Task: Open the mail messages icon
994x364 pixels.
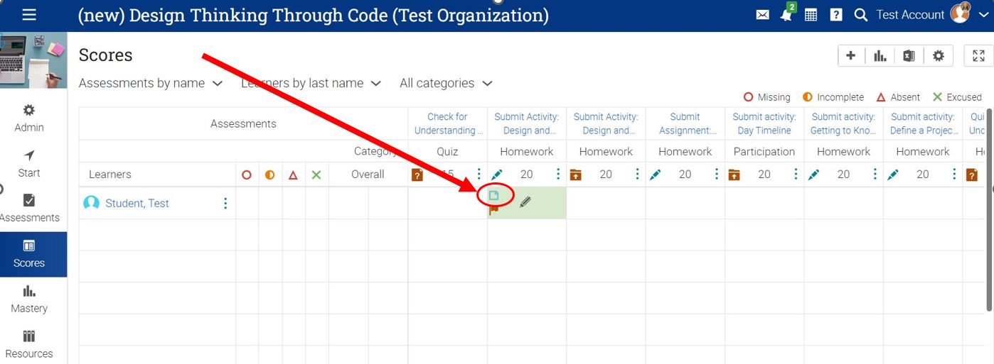Action: [762, 15]
